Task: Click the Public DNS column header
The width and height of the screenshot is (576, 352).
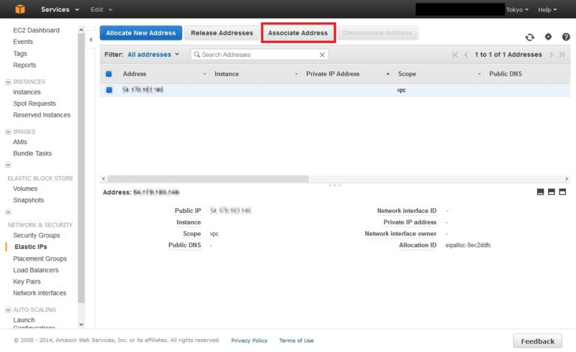Action: point(505,74)
